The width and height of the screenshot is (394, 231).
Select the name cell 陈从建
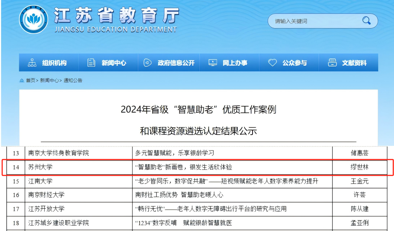pyautogui.click(x=360, y=209)
